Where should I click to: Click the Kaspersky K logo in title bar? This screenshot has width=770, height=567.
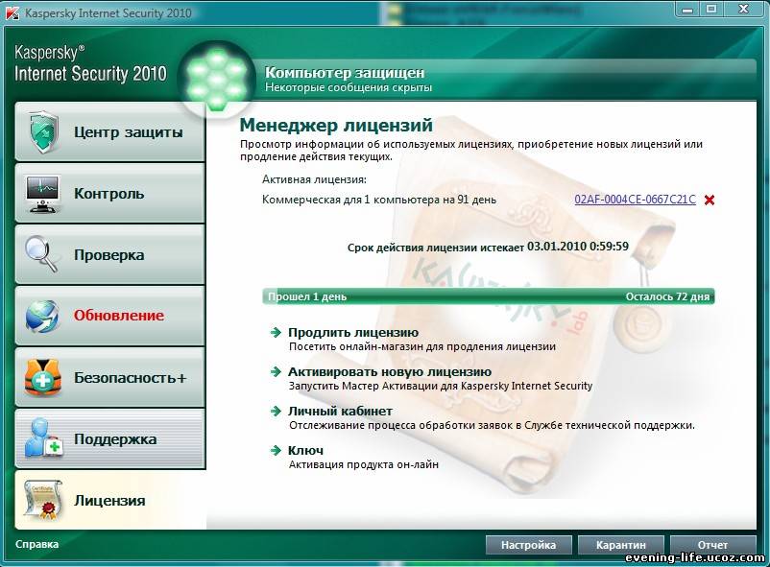[12, 12]
